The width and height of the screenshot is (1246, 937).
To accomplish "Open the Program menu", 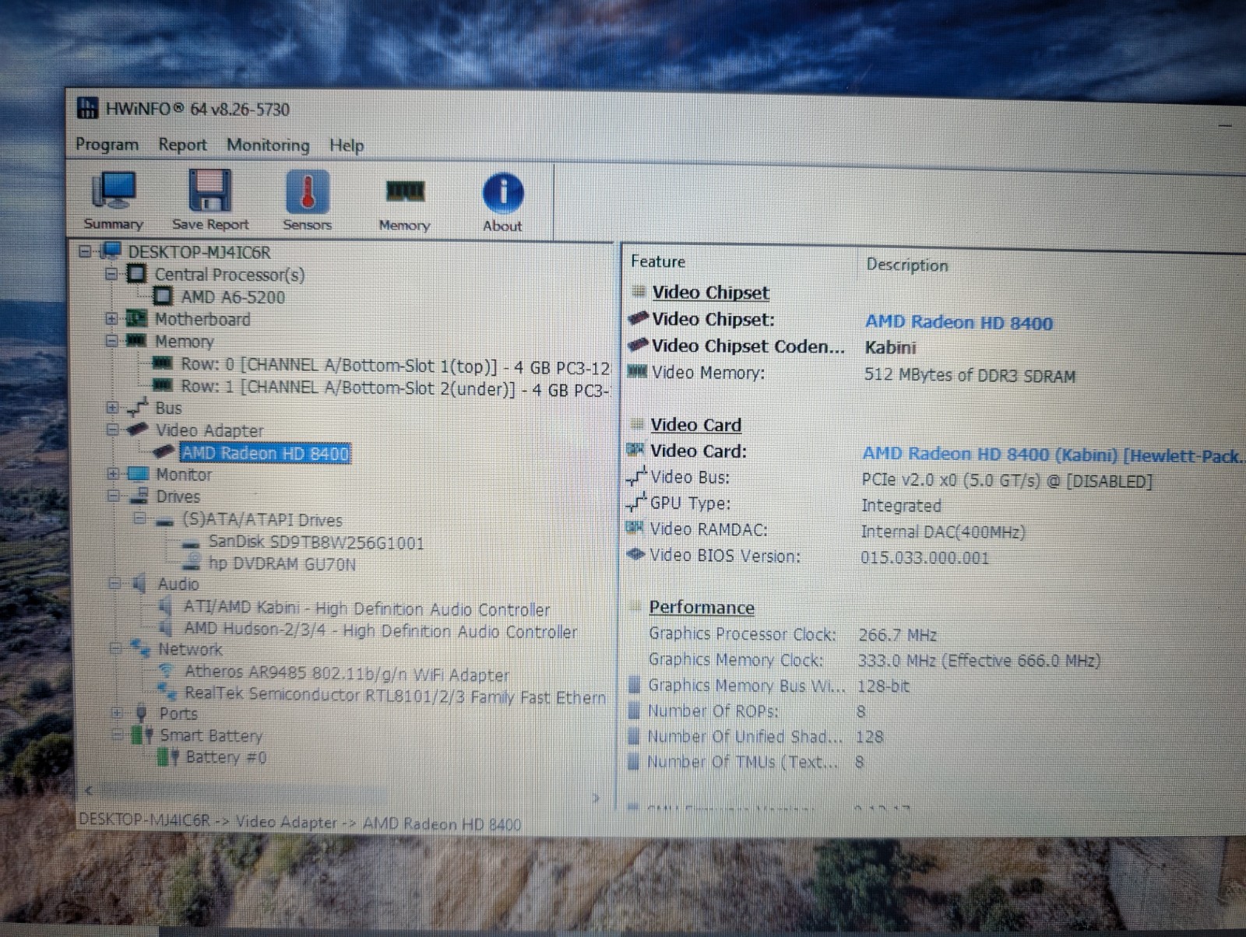I will click(x=107, y=144).
